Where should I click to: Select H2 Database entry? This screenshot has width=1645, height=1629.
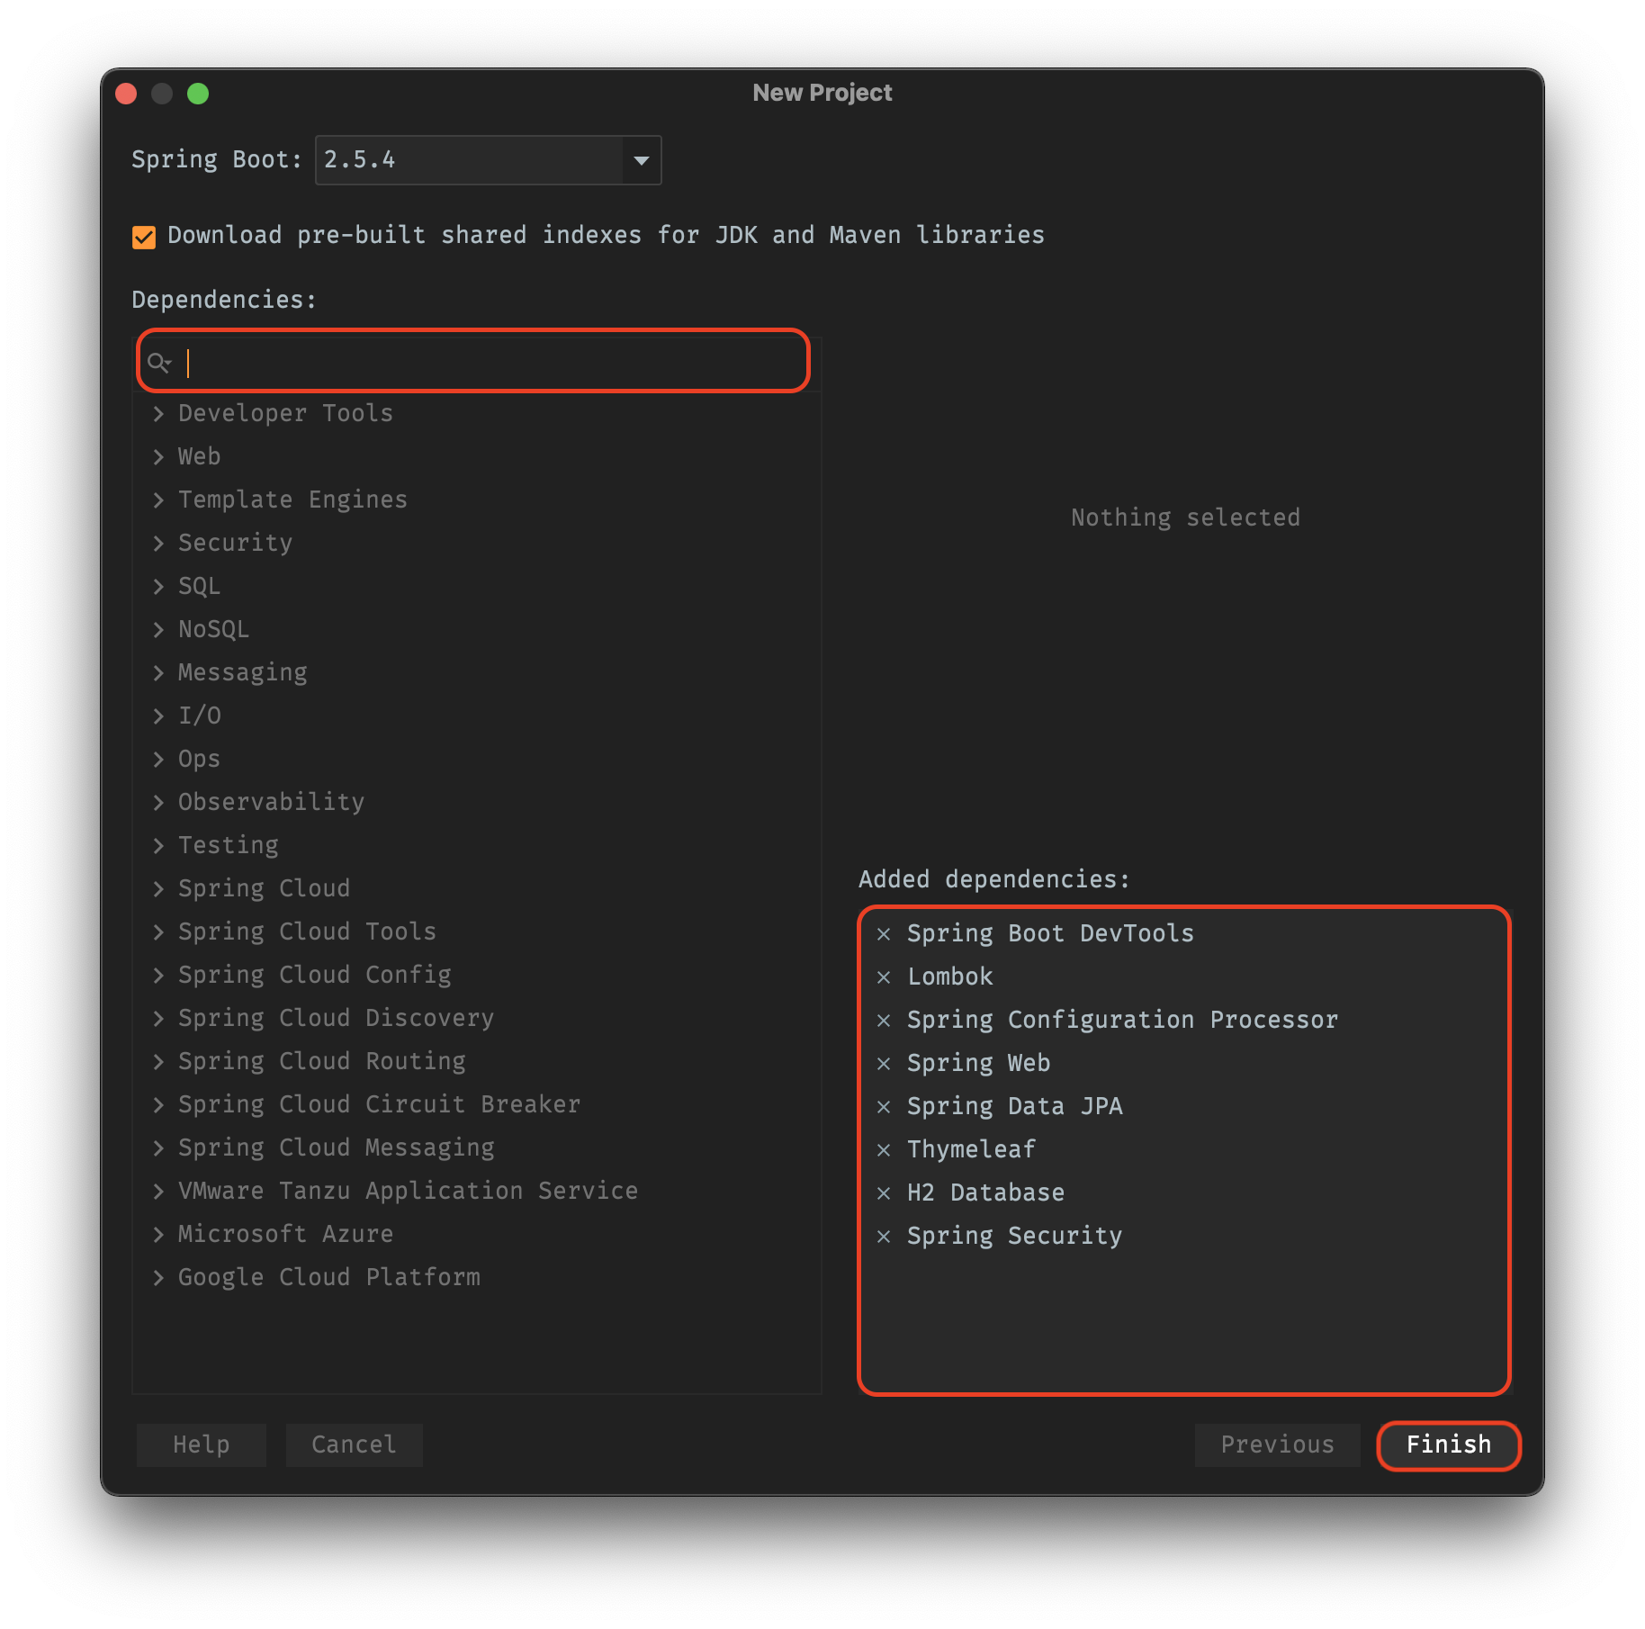pos(985,1193)
